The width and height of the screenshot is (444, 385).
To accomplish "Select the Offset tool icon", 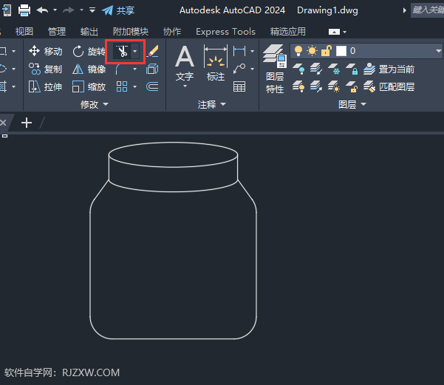I will tap(152, 86).
